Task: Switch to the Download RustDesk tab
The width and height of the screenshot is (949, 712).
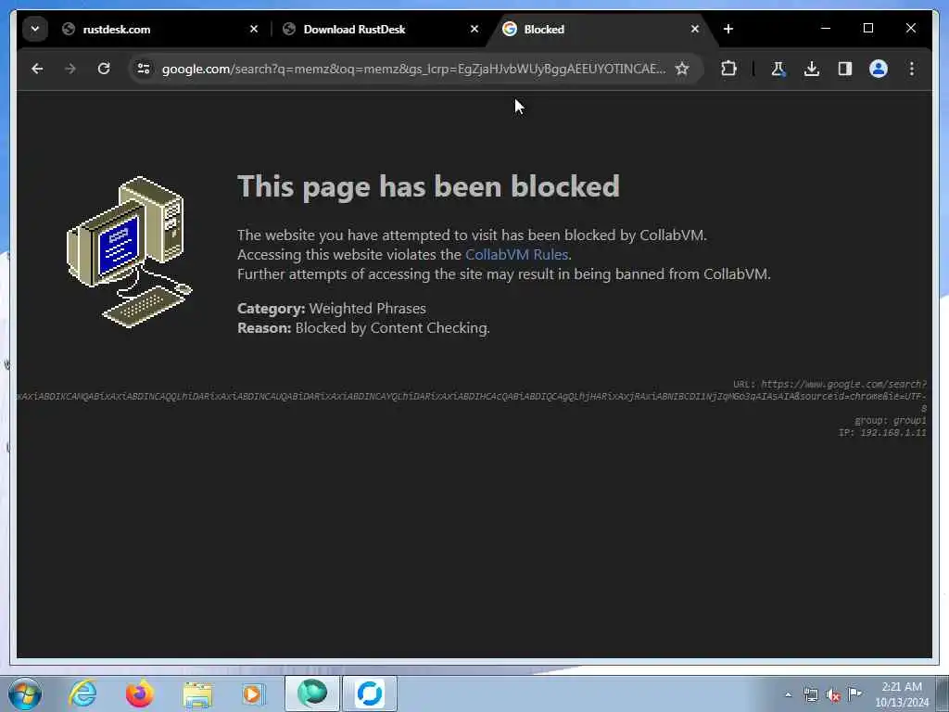Action: click(x=381, y=29)
